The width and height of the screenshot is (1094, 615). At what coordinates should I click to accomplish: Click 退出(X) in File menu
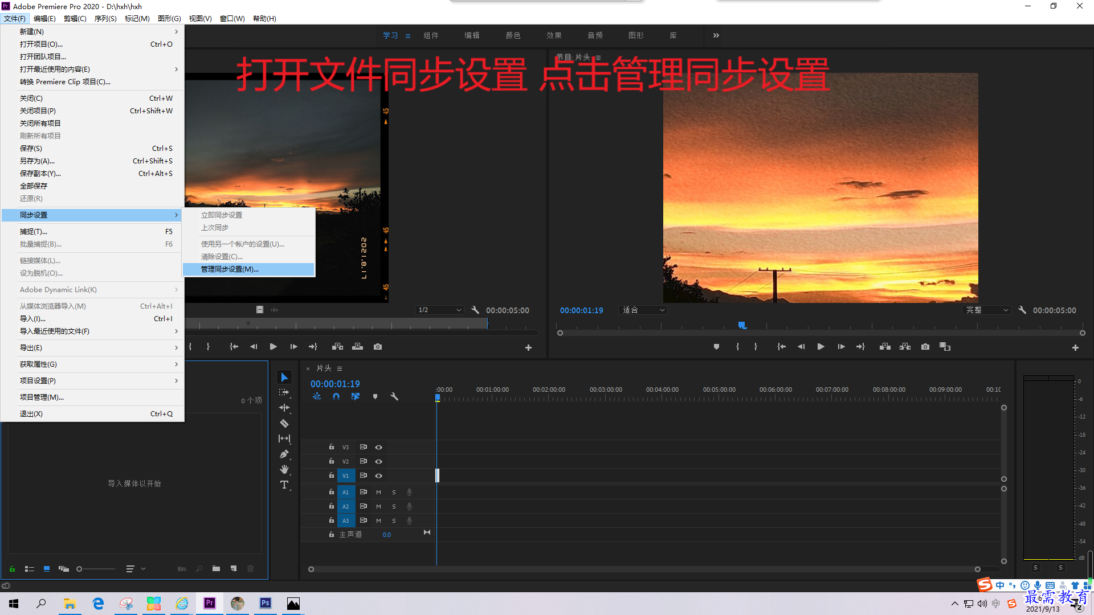(x=92, y=414)
